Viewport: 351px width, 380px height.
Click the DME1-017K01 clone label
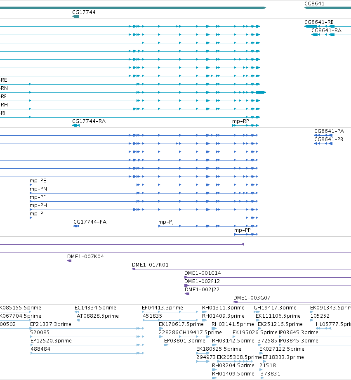[150, 264]
